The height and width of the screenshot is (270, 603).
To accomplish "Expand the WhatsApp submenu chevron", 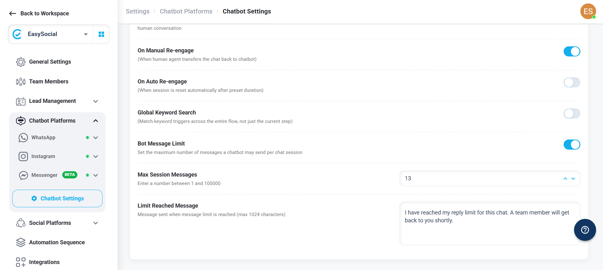I will (x=96, y=138).
